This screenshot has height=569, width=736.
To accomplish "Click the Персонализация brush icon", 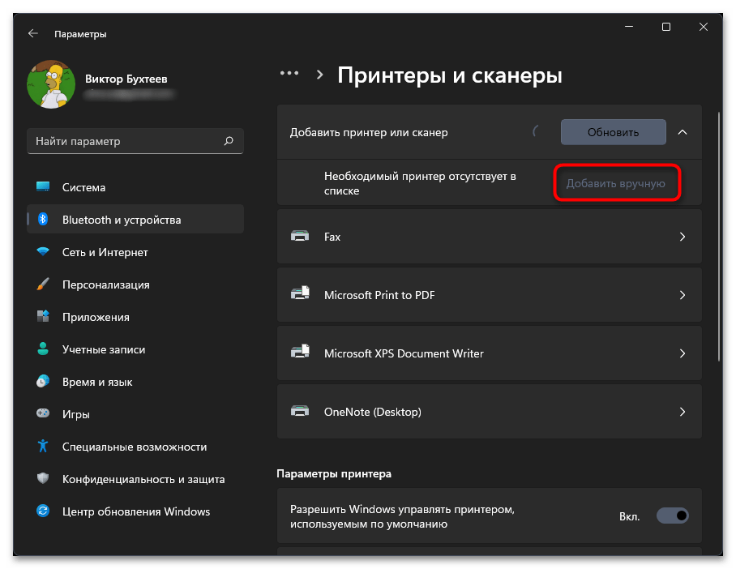I will 43,284.
